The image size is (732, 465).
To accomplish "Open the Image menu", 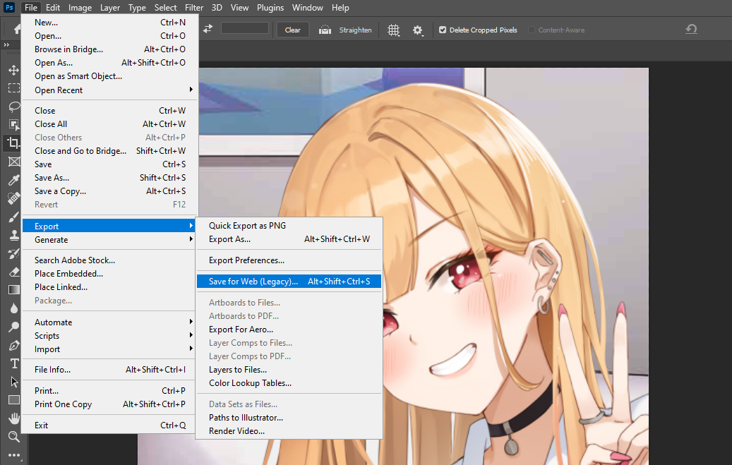I will tap(80, 8).
